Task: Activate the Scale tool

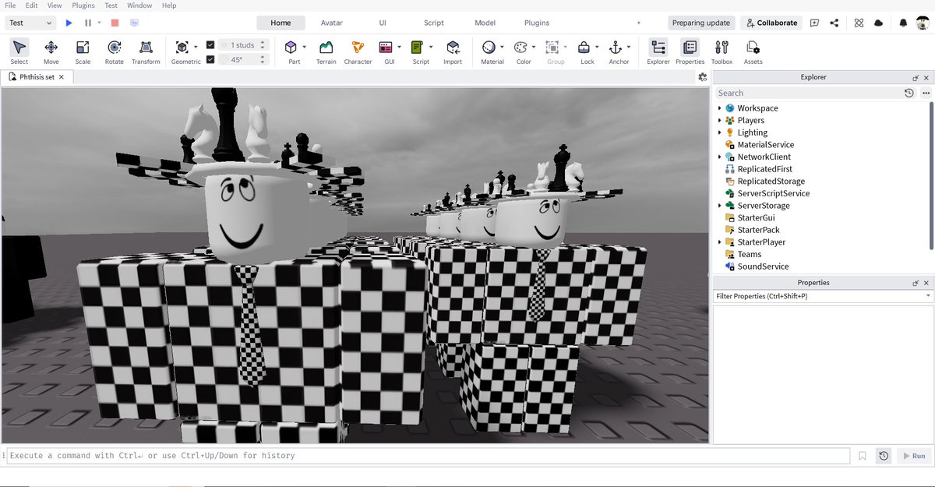Action: (83, 51)
